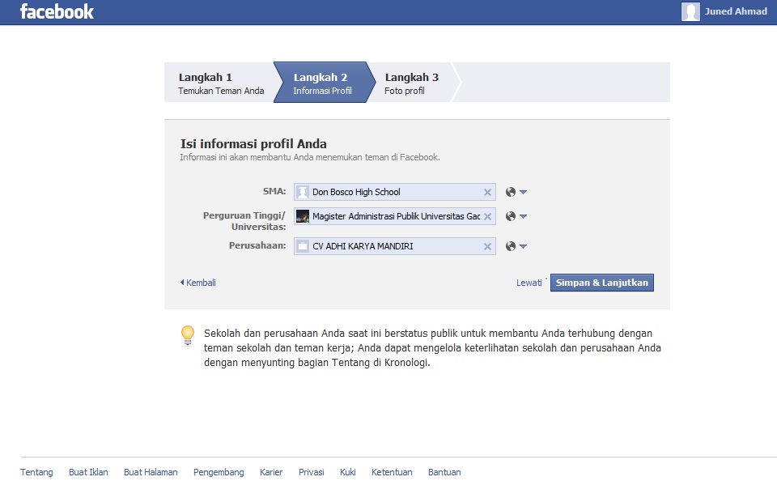This screenshot has width=777, height=498.
Task: Open Bantuan footer link
Action: 444,472
